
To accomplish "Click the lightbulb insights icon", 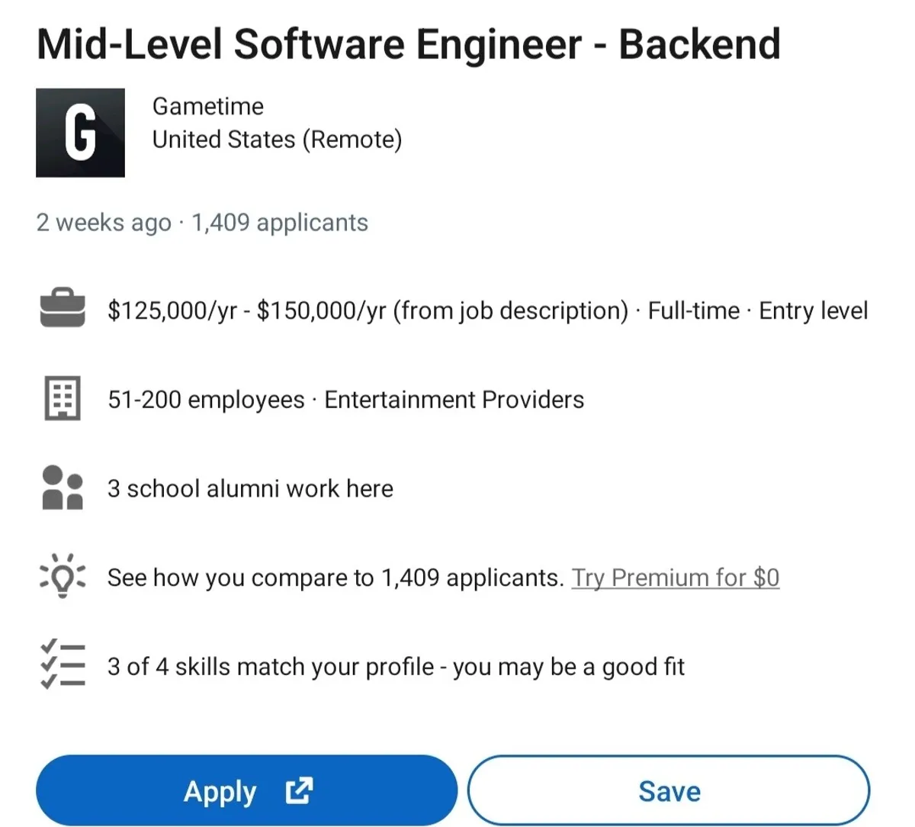I will click(x=62, y=577).
